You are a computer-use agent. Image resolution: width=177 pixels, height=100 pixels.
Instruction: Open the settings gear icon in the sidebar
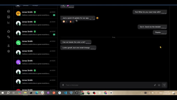click(9, 51)
